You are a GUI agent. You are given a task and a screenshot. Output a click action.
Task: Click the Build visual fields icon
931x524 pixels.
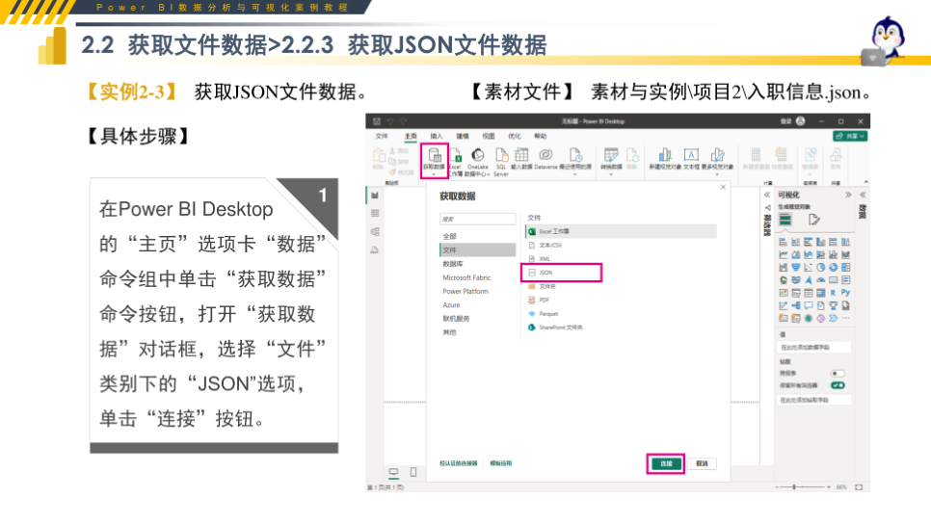click(785, 220)
